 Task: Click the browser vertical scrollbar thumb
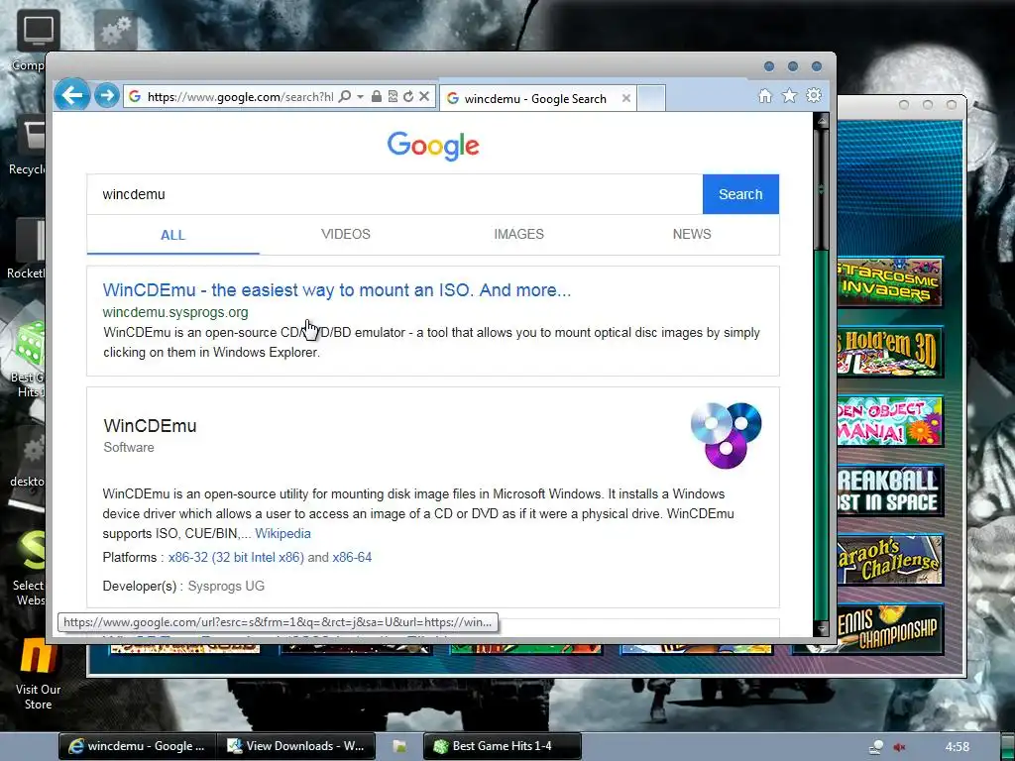821,188
